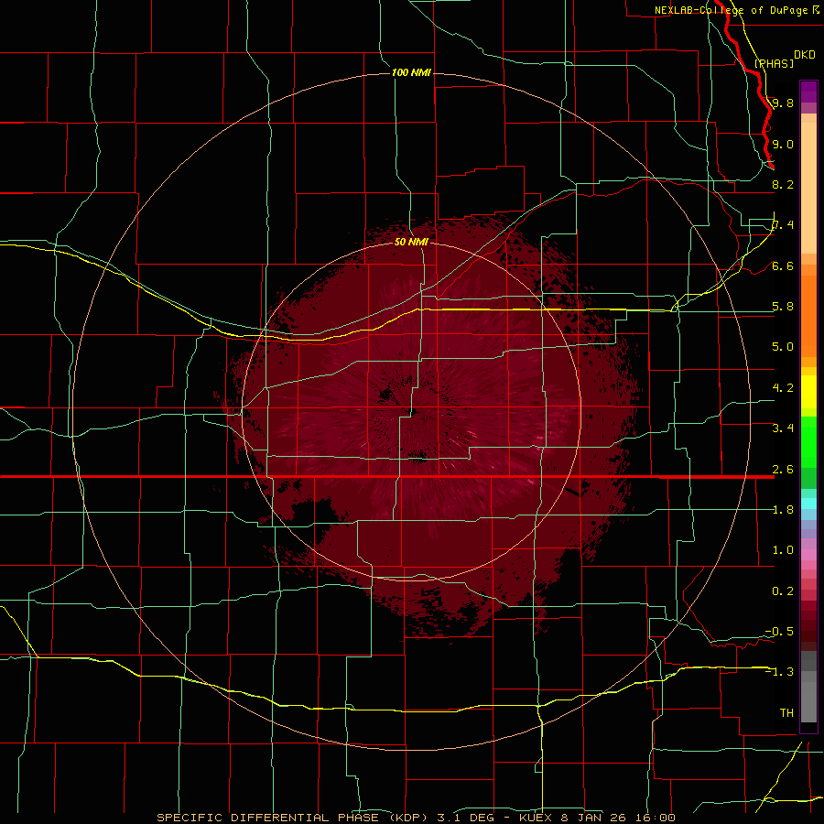824x824 pixels.
Task: Click the 9.0 scale value
Action: point(783,144)
